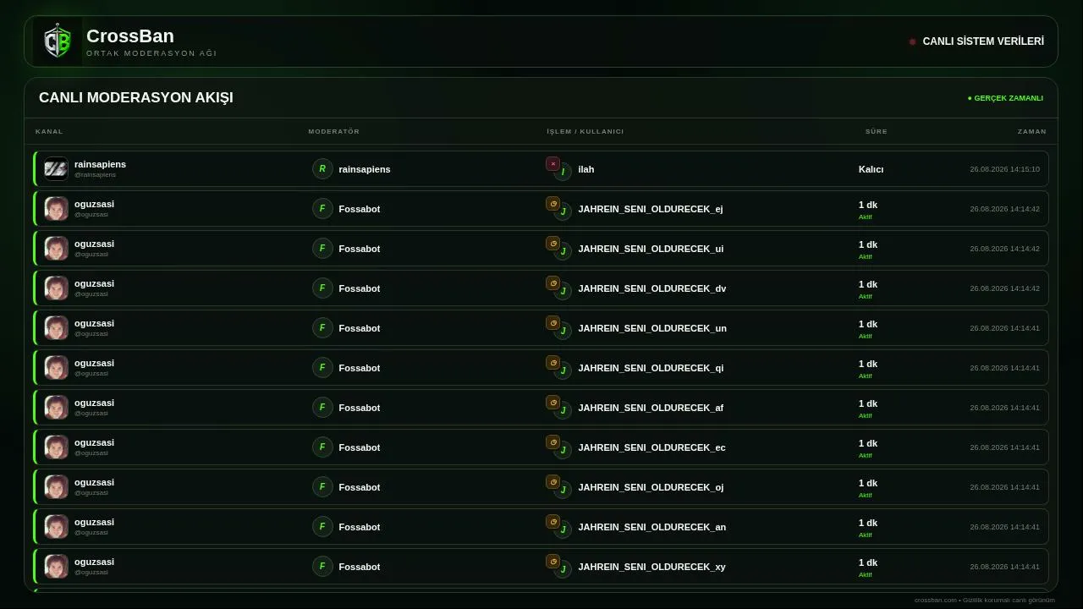This screenshot has height=609, width=1083.
Task: Click the Fossabot name in the JAHREIN_SENI_OLDURECEK_oj row
Action: 360,487
